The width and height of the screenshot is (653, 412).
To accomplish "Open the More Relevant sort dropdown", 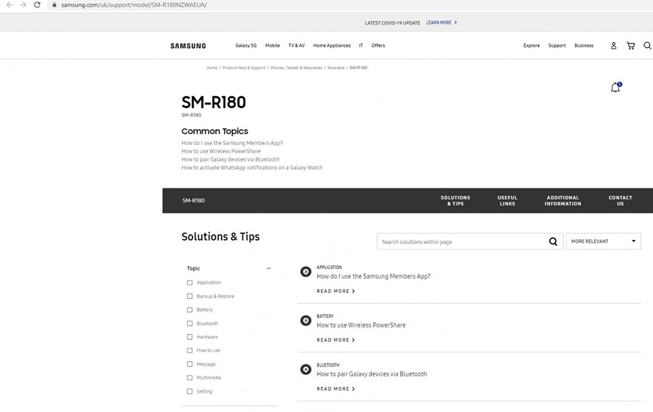I will [603, 241].
